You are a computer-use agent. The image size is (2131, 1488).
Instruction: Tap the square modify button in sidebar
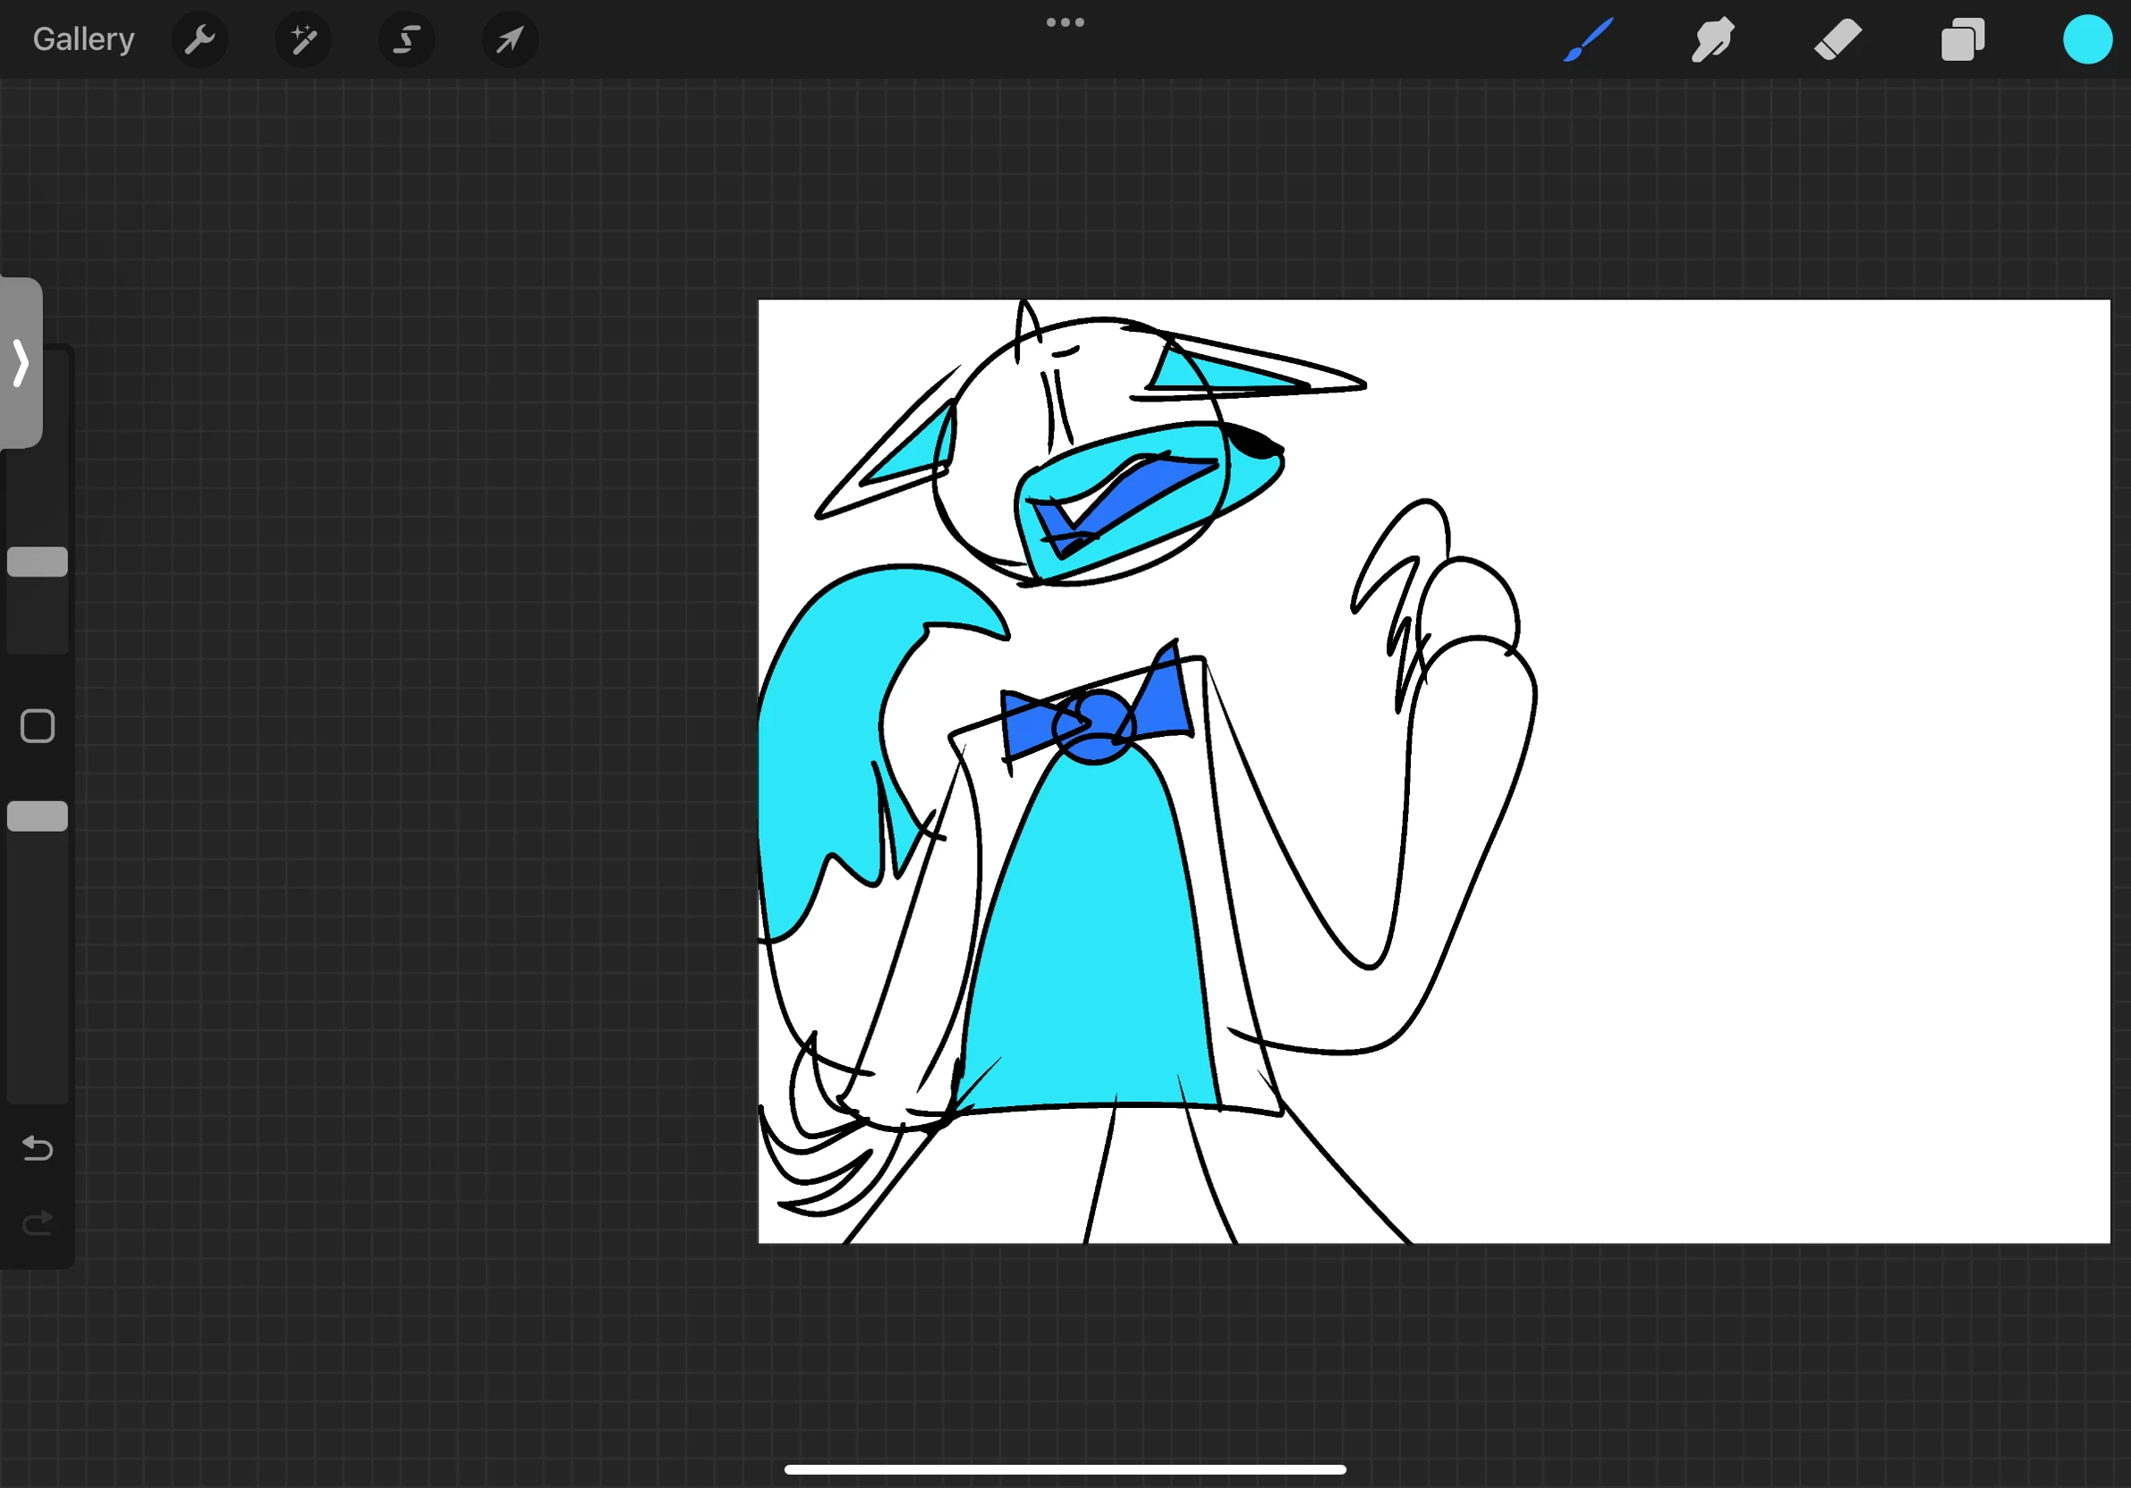point(37,726)
